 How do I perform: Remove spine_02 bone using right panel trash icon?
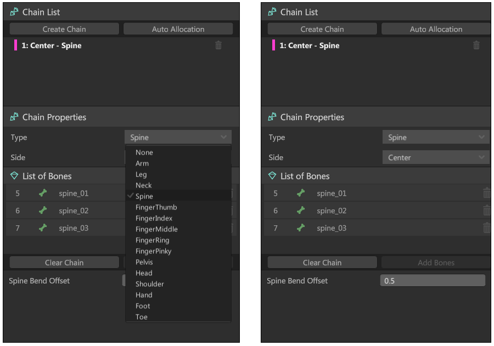[486, 211]
